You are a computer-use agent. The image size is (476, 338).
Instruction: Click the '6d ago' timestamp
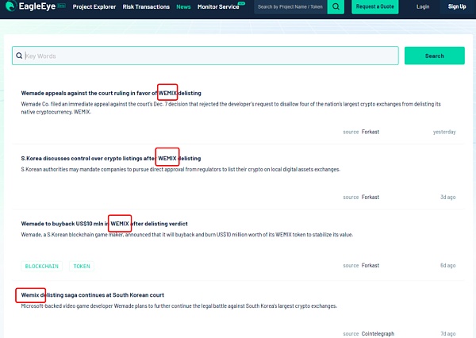[x=447, y=266]
